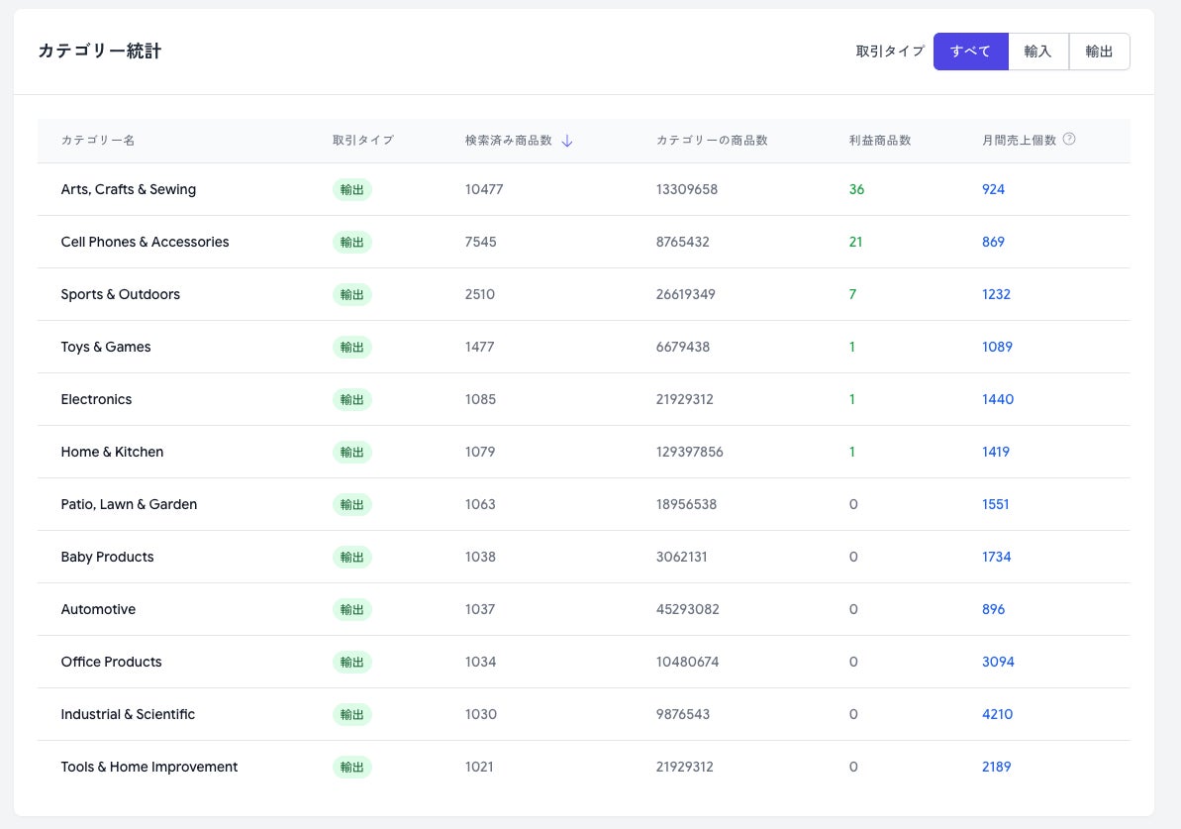Select the すべて transaction type filter
Screen dimensions: 1181x829
click(x=970, y=52)
